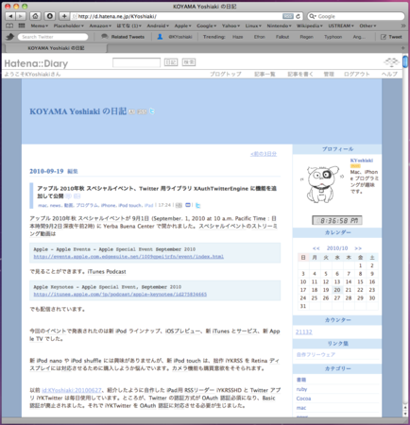Click the Twitter bird icon in toolbar
The height and width of the screenshot is (425, 410).
10,37
